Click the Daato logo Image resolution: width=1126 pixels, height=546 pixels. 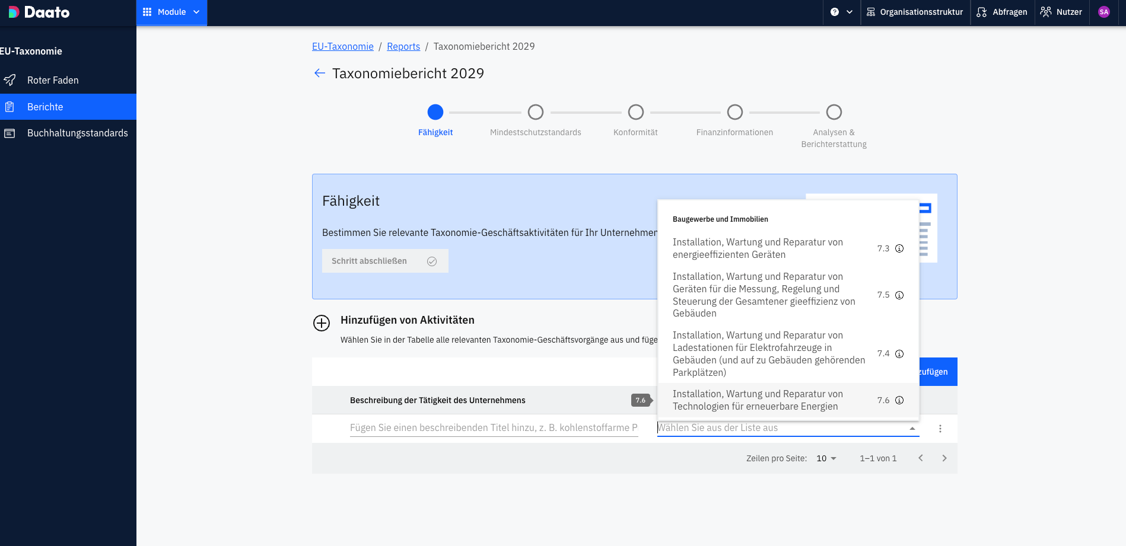39,12
